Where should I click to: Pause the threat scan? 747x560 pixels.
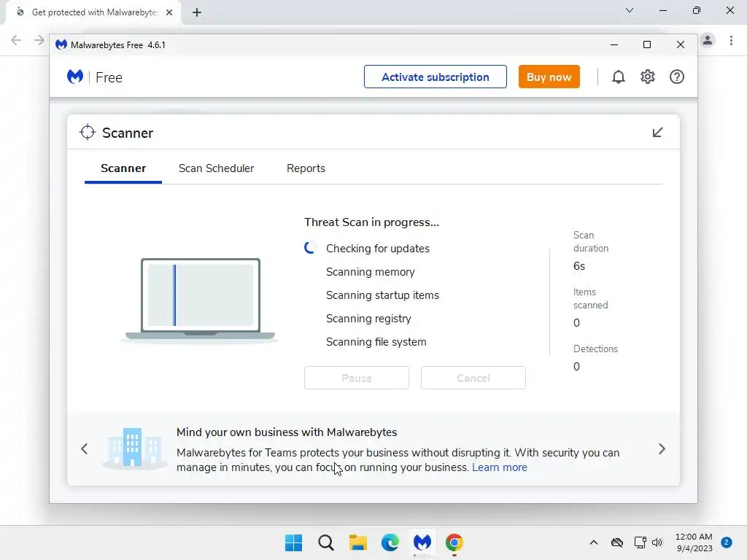(x=356, y=378)
